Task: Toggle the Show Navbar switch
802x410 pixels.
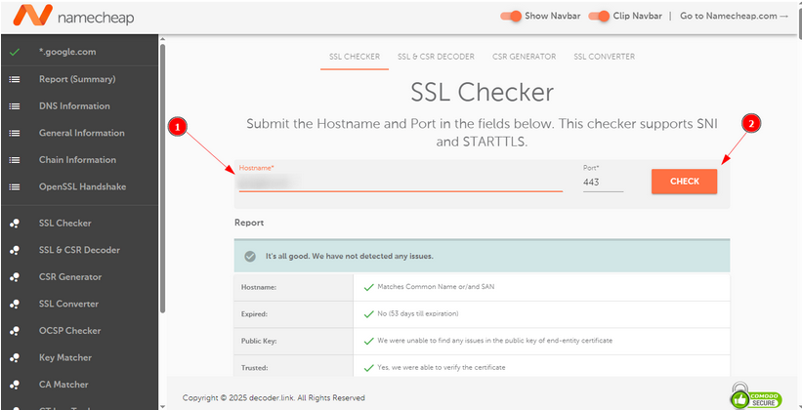Action: [510, 16]
